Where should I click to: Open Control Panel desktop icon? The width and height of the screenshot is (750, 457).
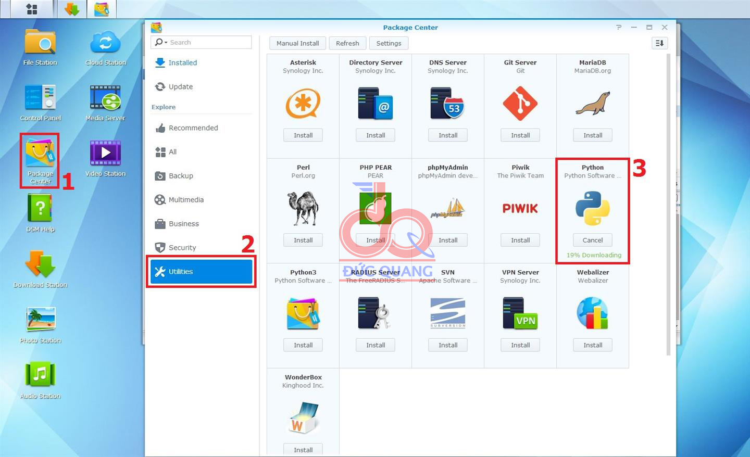tap(40, 103)
